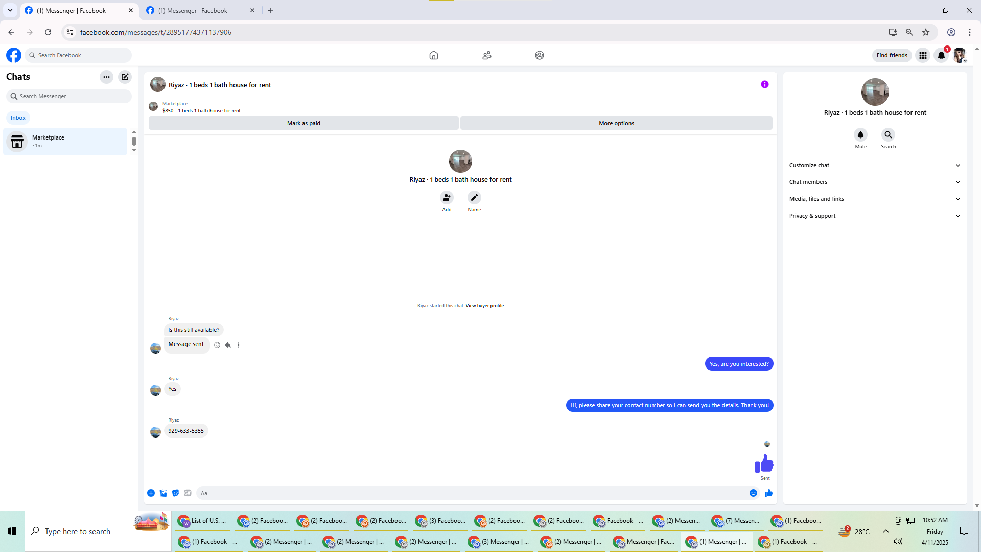
Task: Click the Mark as paid button
Action: (303, 123)
